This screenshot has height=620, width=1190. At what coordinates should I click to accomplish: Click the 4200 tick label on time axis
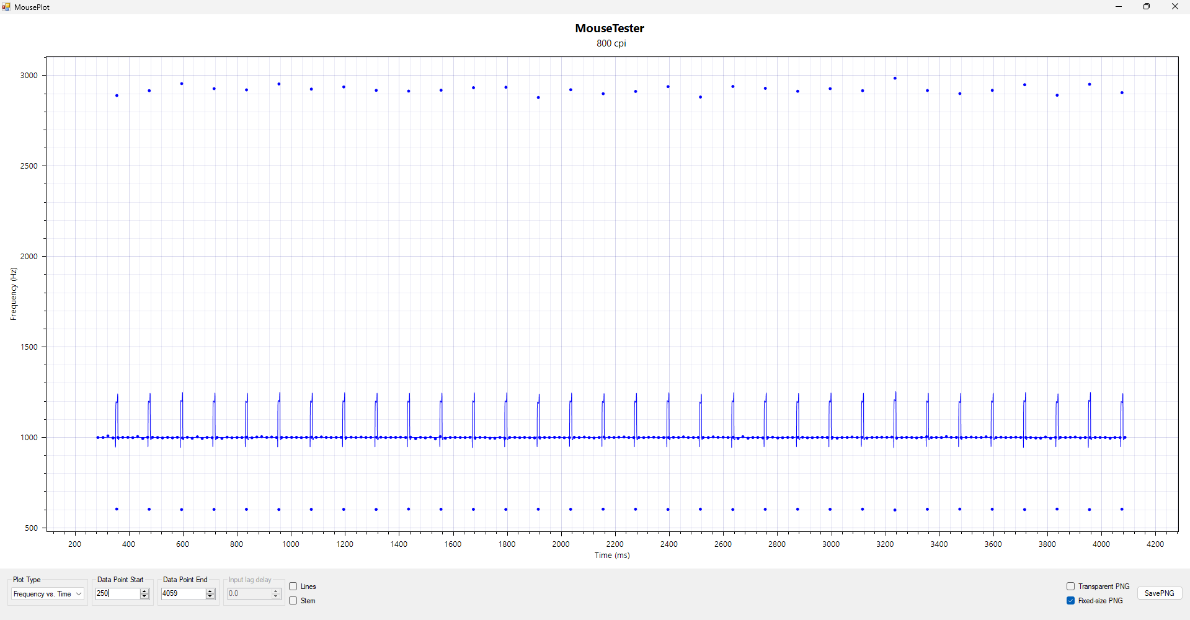pyautogui.click(x=1155, y=544)
